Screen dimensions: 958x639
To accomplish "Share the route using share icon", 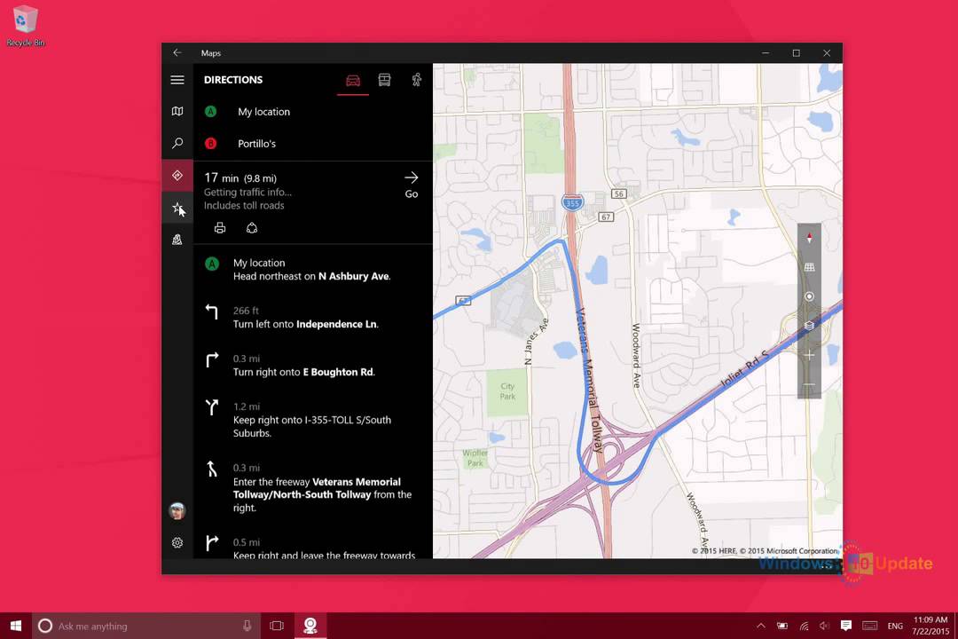I will click(252, 228).
